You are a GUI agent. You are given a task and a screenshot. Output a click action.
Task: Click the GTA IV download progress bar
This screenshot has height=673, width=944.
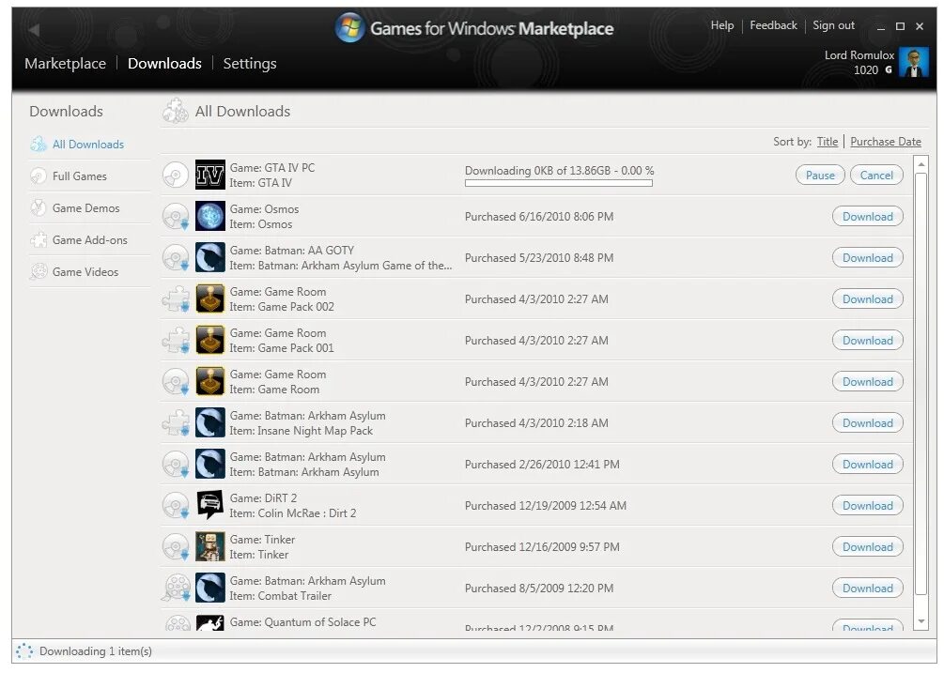[x=558, y=184]
